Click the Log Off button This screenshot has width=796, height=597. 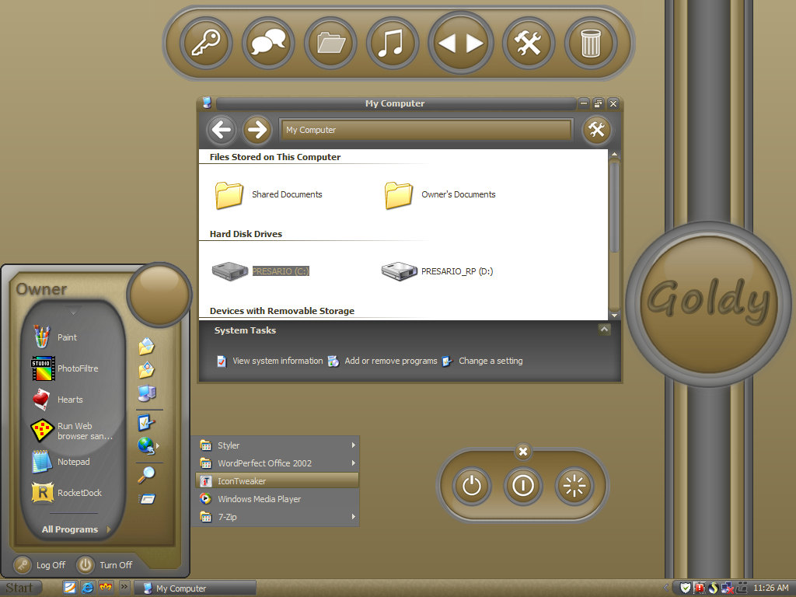[40, 565]
